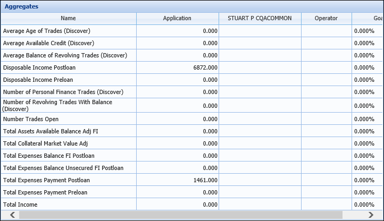Image resolution: width=384 pixels, height=221 pixels.
Task: Select the Disposable Income Postloan row name
Action: coord(39,67)
